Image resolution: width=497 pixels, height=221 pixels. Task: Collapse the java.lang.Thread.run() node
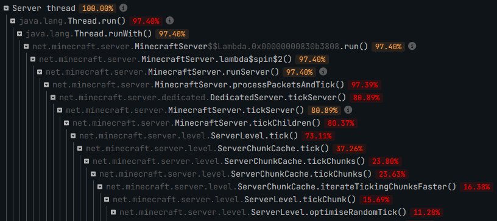tap(13, 21)
